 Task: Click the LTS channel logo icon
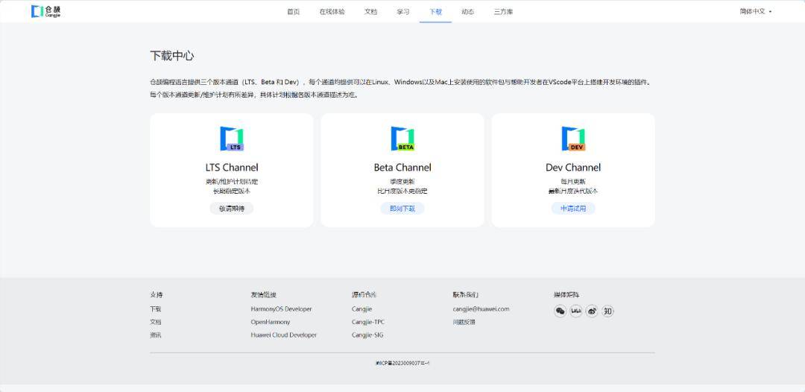pos(232,139)
